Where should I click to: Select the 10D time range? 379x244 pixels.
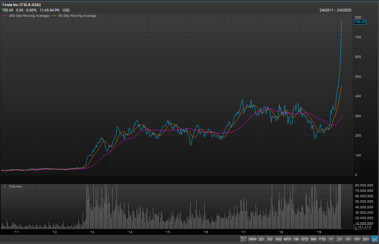tap(279, 239)
